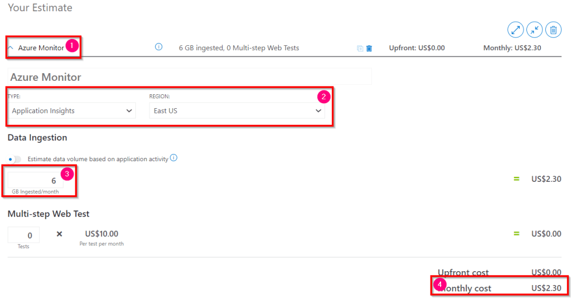Click the Monthly: US$2.30 header amount
Image resolution: width=571 pixels, height=299 pixels.
(x=512, y=48)
